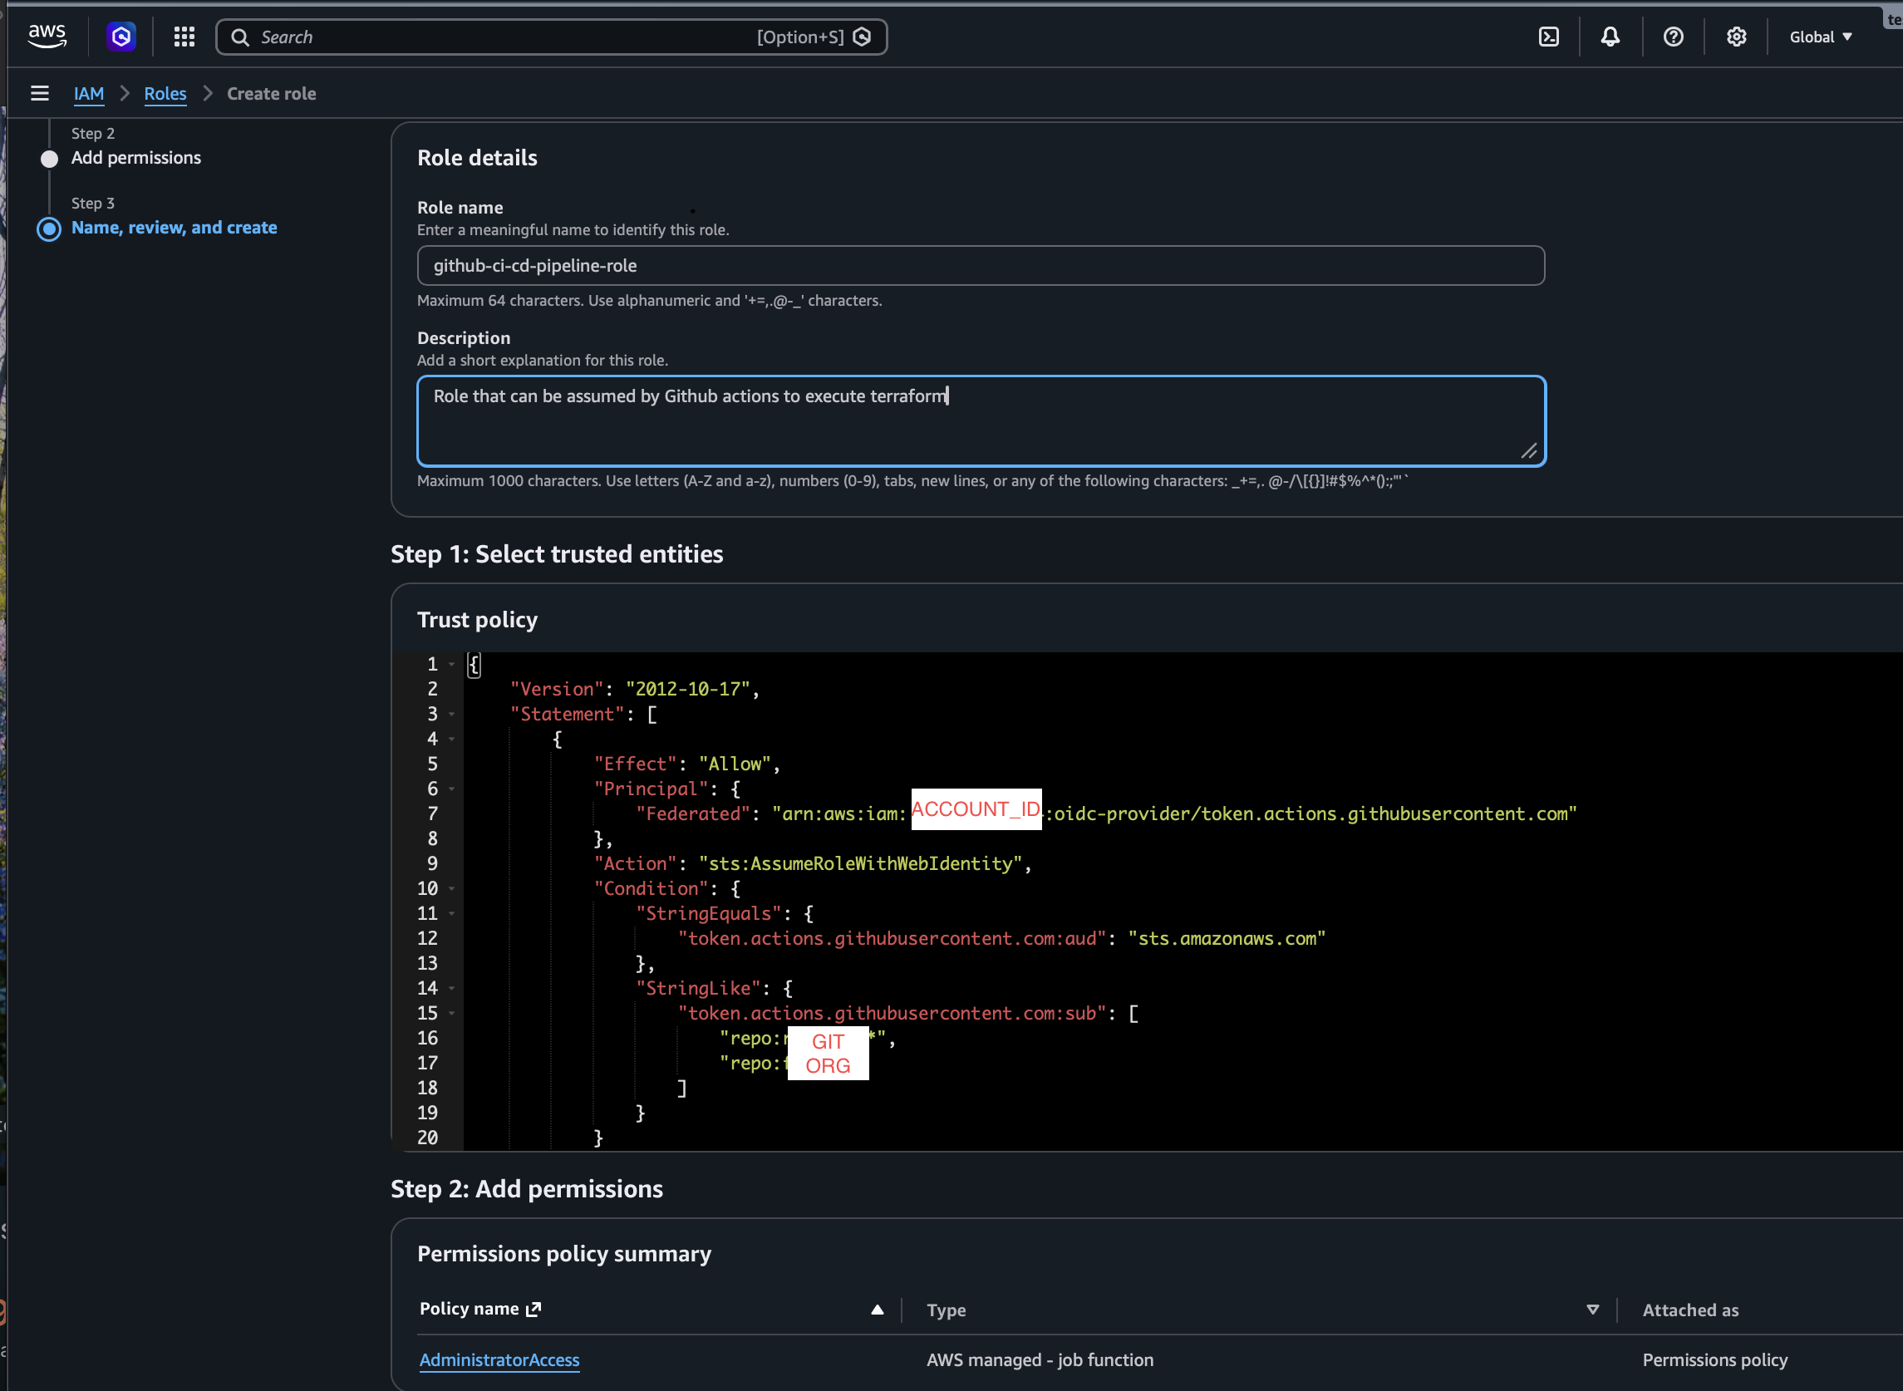Collapse StringEquals fold arrow on line 11

tap(452, 913)
